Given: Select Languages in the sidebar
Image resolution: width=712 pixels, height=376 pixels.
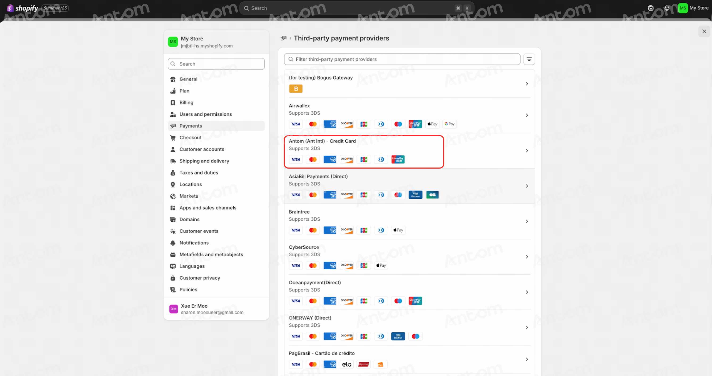Looking at the screenshot, I should tap(216, 266).
